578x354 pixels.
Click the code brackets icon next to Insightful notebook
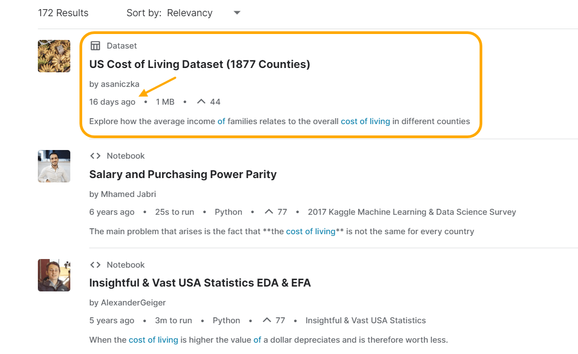(95, 264)
